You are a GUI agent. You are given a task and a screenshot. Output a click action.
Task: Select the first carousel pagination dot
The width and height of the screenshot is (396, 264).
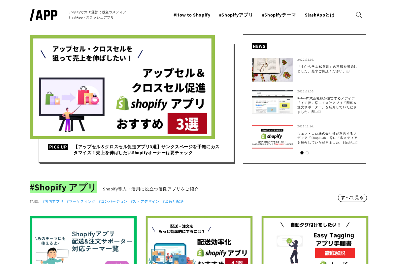point(302,152)
